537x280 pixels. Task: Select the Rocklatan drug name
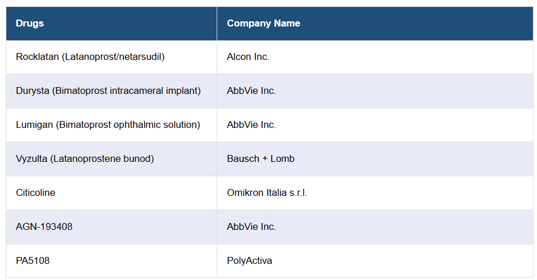(37, 57)
